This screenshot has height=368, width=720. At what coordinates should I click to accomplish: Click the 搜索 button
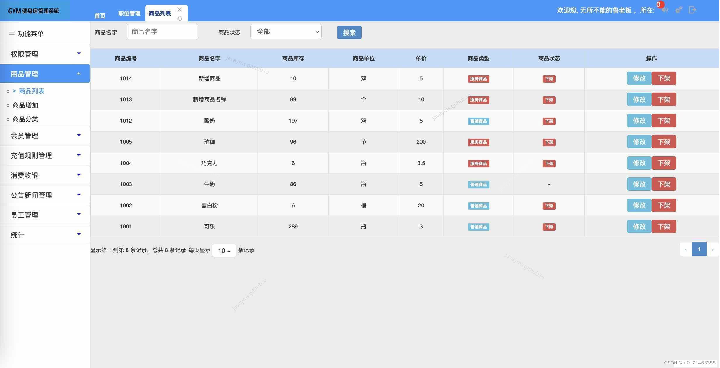[x=349, y=32]
